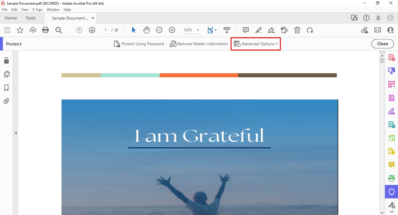Go to the previous page arrow
Screen dimensions: 398x215
tap(79, 30)
